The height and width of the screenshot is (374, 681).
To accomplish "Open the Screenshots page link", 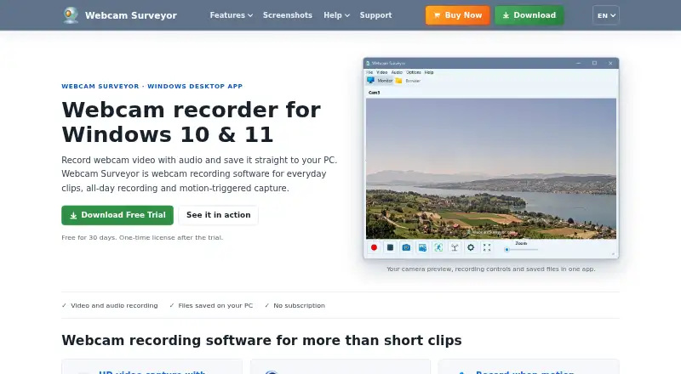I will click(288, 15).
